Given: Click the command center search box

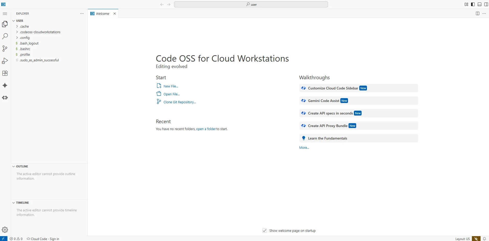Looking at the screenshot, I should point(251,4).
